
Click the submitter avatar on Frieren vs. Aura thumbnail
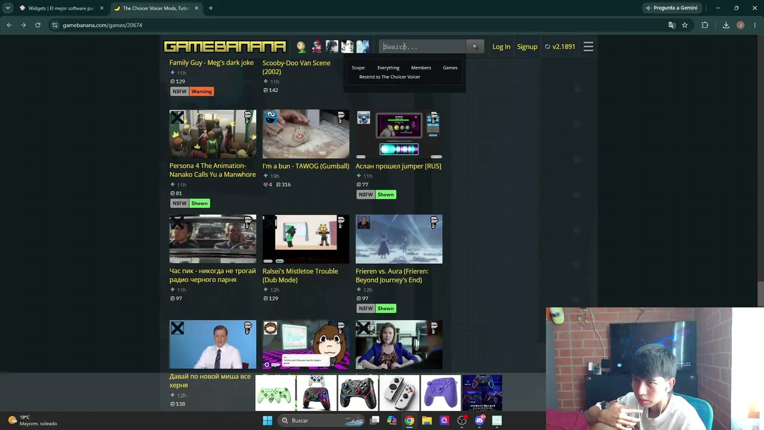pos(363,223)
